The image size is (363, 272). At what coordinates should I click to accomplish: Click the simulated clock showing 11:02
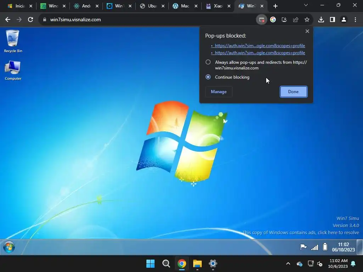tap(343, 247)
